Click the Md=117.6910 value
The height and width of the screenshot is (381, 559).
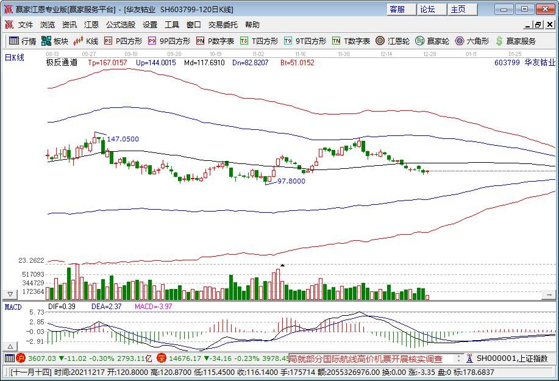(204, 63)
